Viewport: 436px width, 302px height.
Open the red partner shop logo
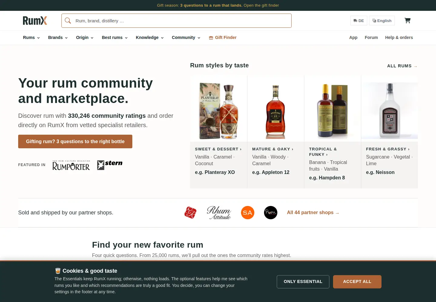tap(190, 213)
